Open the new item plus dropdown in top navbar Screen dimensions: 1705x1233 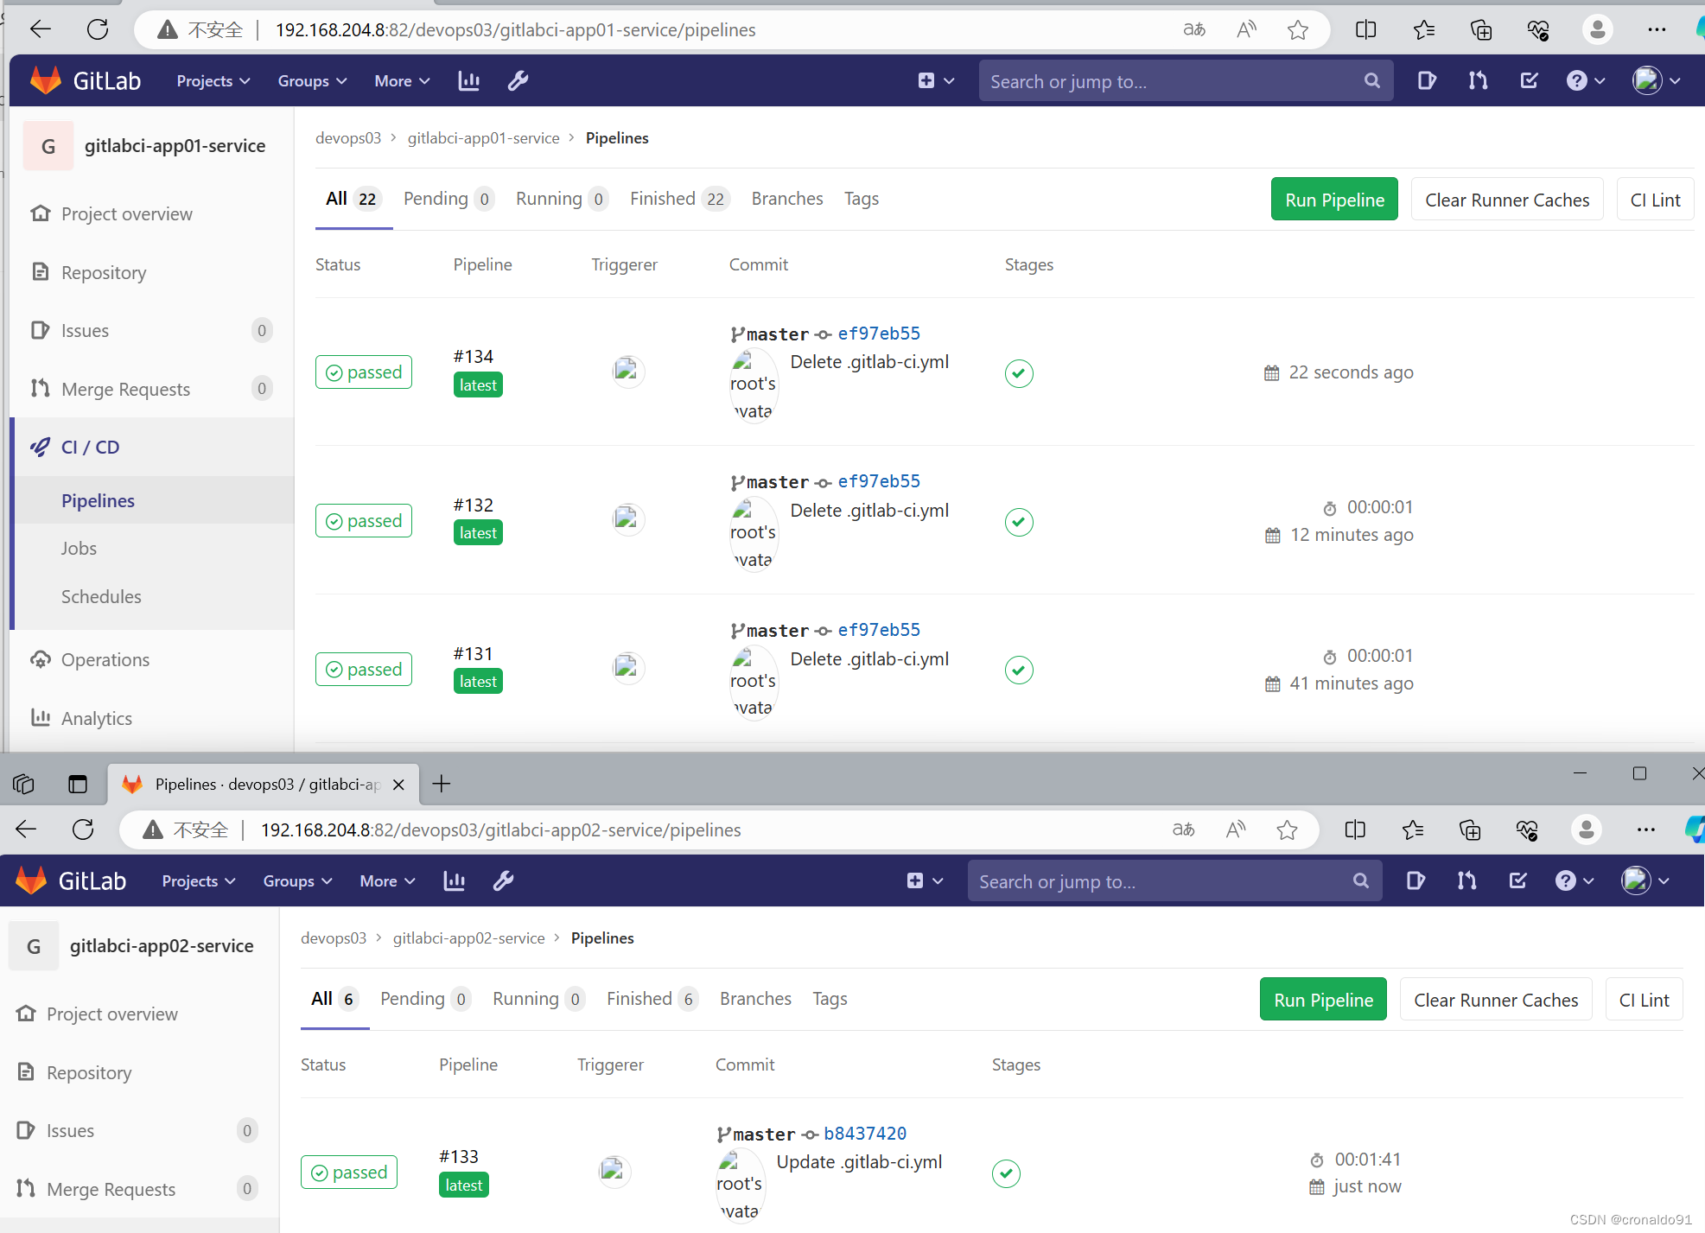935,81
